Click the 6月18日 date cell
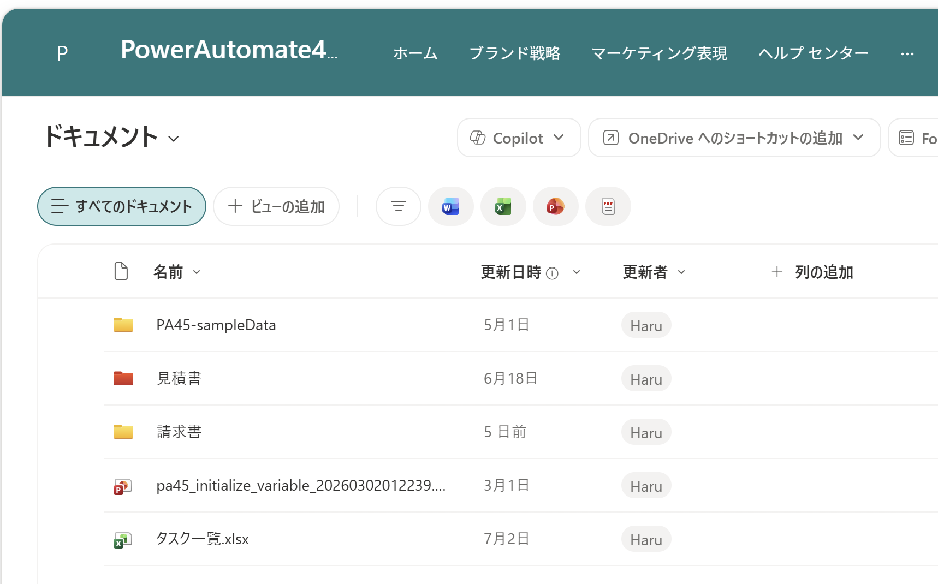The height and width of the screenshot is (584, 938). [510, 378]
